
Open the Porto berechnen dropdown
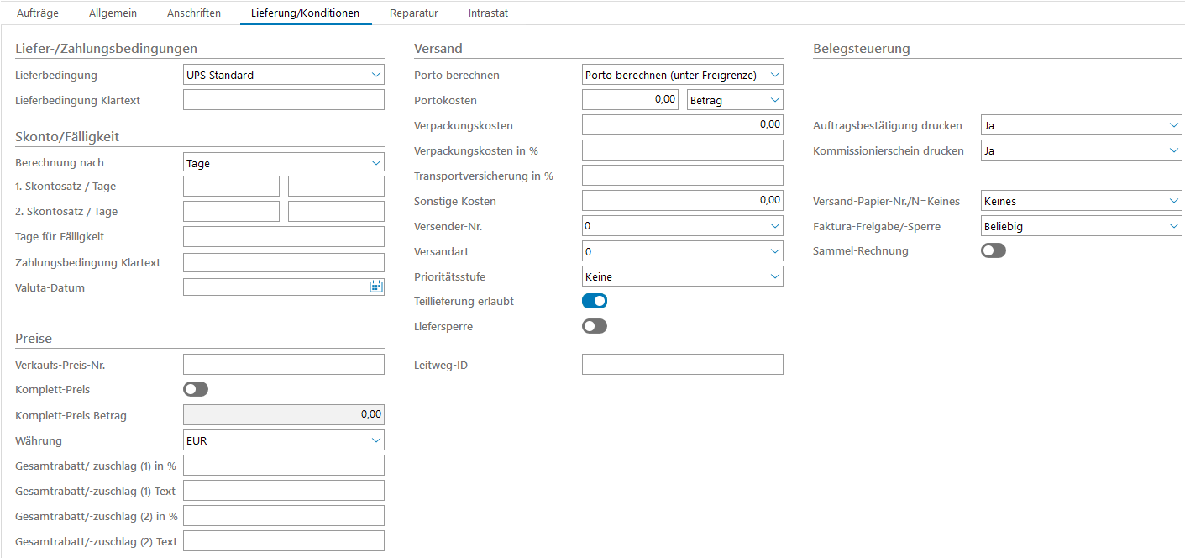[774, 75]
